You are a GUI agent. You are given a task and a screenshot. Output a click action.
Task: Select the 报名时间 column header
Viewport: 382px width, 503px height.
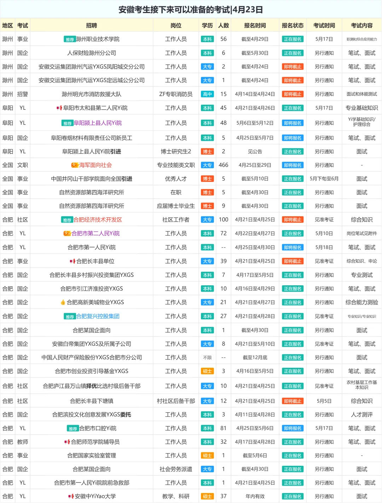click(x=255, y=25)
